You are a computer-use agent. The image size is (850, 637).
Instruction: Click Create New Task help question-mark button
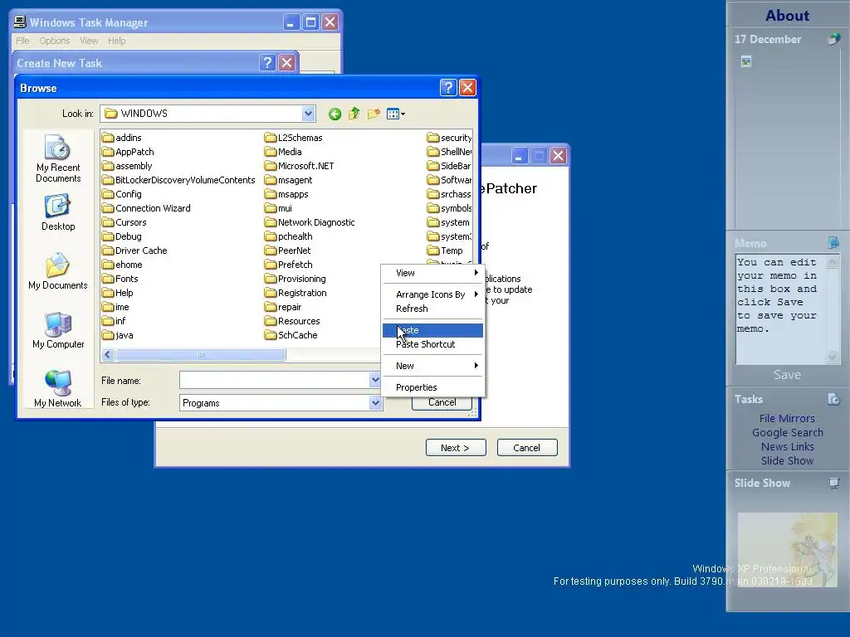pos(266,63)
